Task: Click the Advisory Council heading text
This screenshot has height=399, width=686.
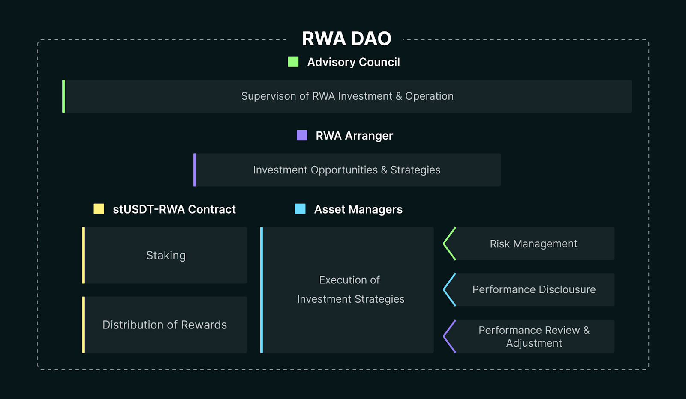Action: (x=354, y=62)
